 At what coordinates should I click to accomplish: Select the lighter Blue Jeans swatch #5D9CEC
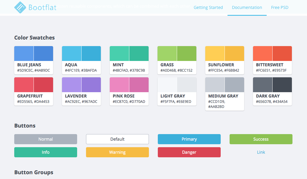24,54
